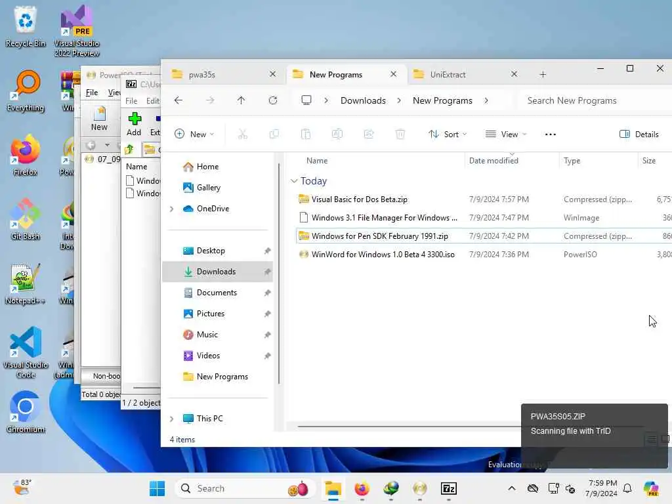Expand the This PC tree node
The image size is (672, 504).
(x=171, y=419)
